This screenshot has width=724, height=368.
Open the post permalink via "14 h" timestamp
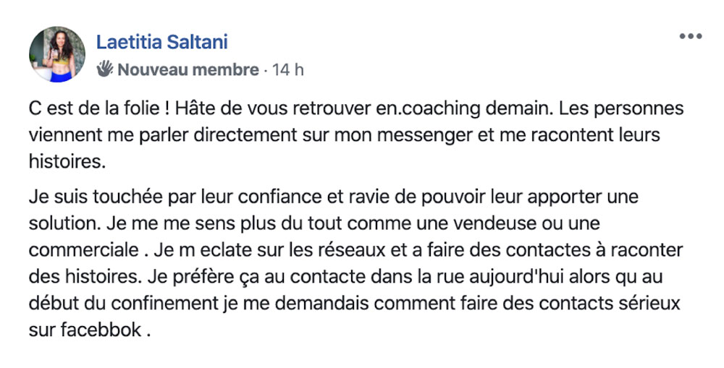(287, 69)
